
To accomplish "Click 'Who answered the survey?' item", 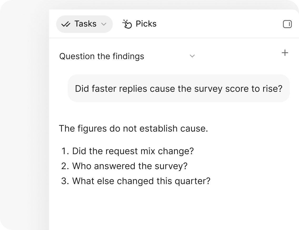I will click(x=130, y=166).
